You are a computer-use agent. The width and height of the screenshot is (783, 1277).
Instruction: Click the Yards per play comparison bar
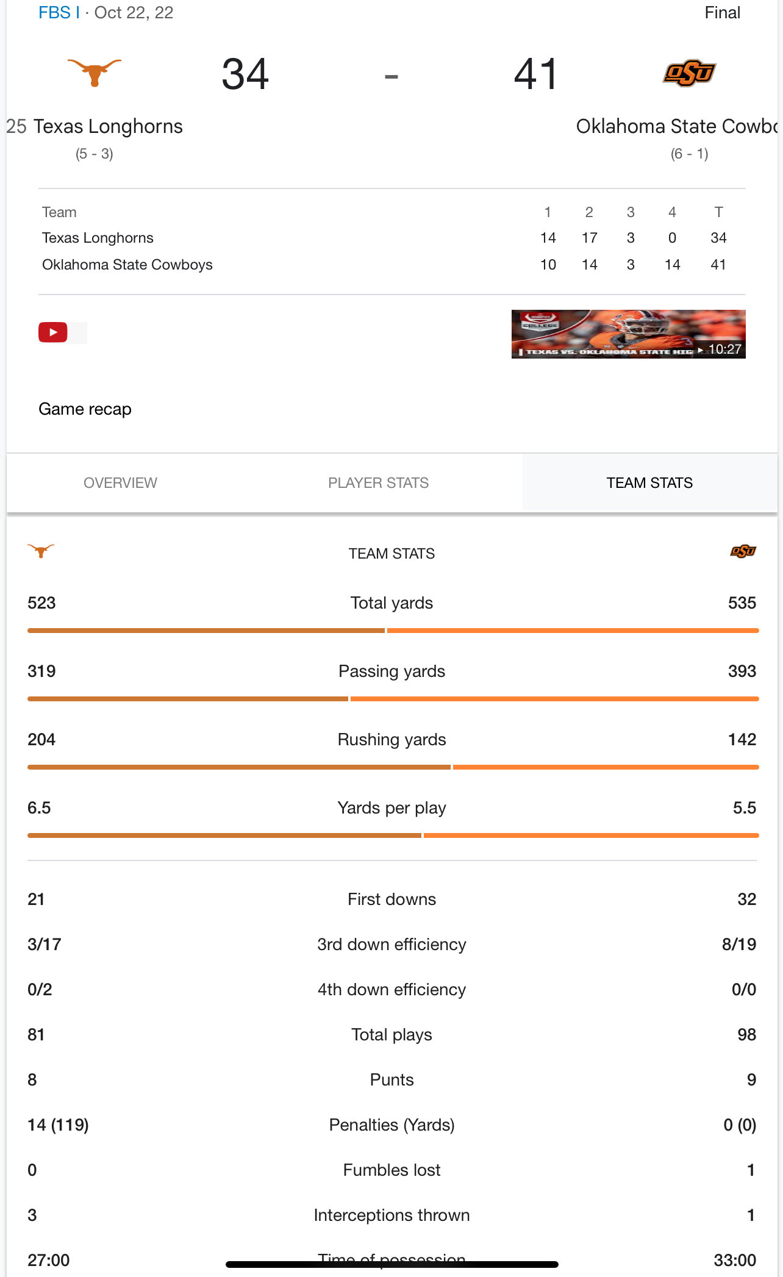tap(393, 835)
